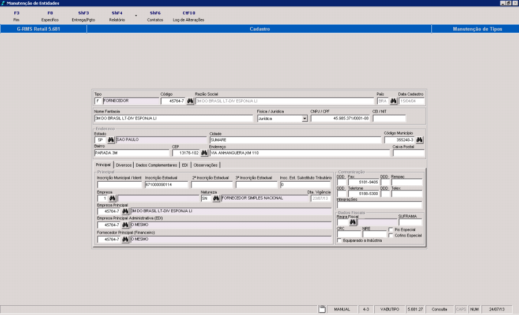Click Insc. Est. Substituto Tributário field
519x315 pixels.
pyautogui.click(x=305, y=185)
